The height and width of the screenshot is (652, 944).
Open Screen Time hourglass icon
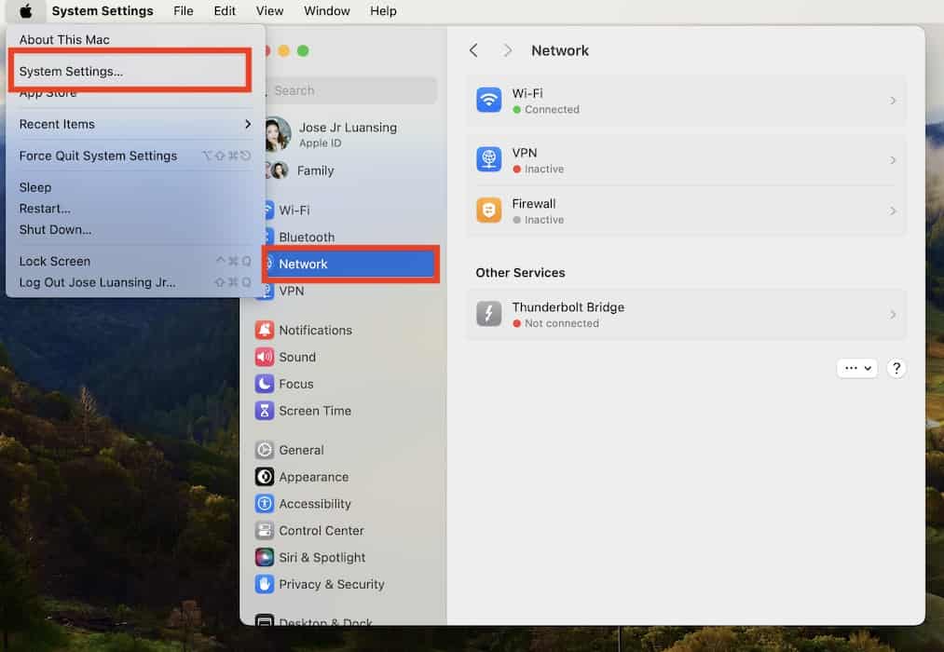click(265, 411)
